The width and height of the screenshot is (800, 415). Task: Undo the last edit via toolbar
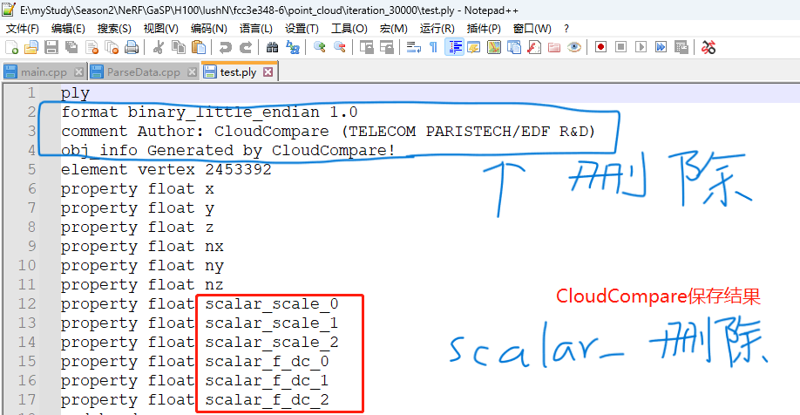tap(225, 47)
